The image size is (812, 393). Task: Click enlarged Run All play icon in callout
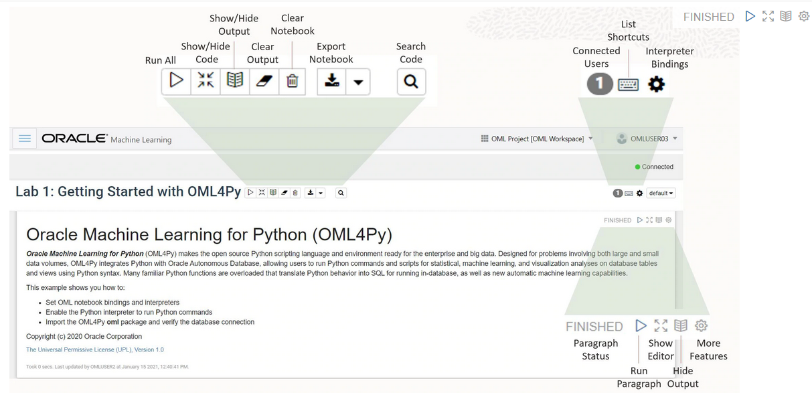(176, 81)
